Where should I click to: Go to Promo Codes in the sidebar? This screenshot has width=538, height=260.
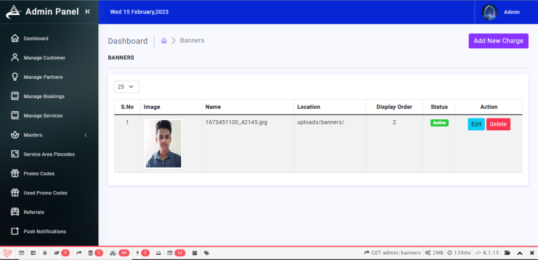click(x=39, y=173)
